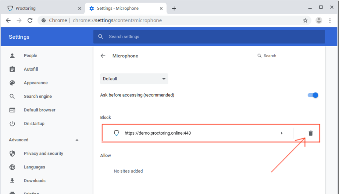Select the Settings - Microphone tab
339x194 pixels.
click(125, 8)
